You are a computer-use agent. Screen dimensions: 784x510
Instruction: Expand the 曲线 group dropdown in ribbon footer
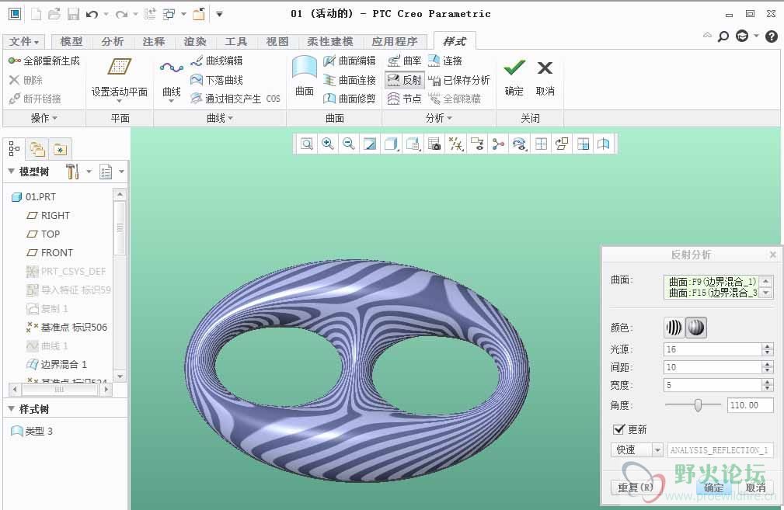pos(220,119)
